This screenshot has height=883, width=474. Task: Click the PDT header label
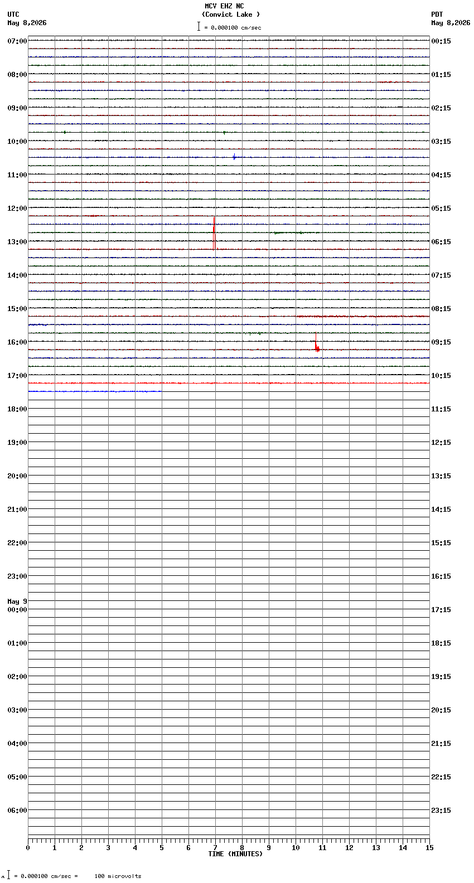point(437,14)
